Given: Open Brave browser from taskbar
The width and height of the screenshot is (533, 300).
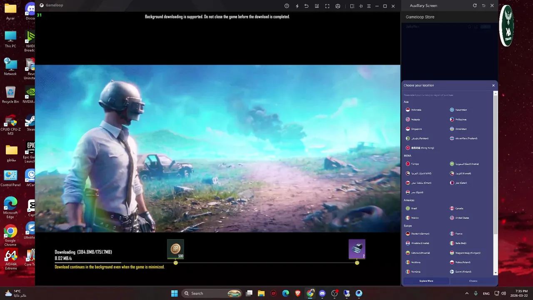Looking at the screenshot, I should [x=298, y=293].
